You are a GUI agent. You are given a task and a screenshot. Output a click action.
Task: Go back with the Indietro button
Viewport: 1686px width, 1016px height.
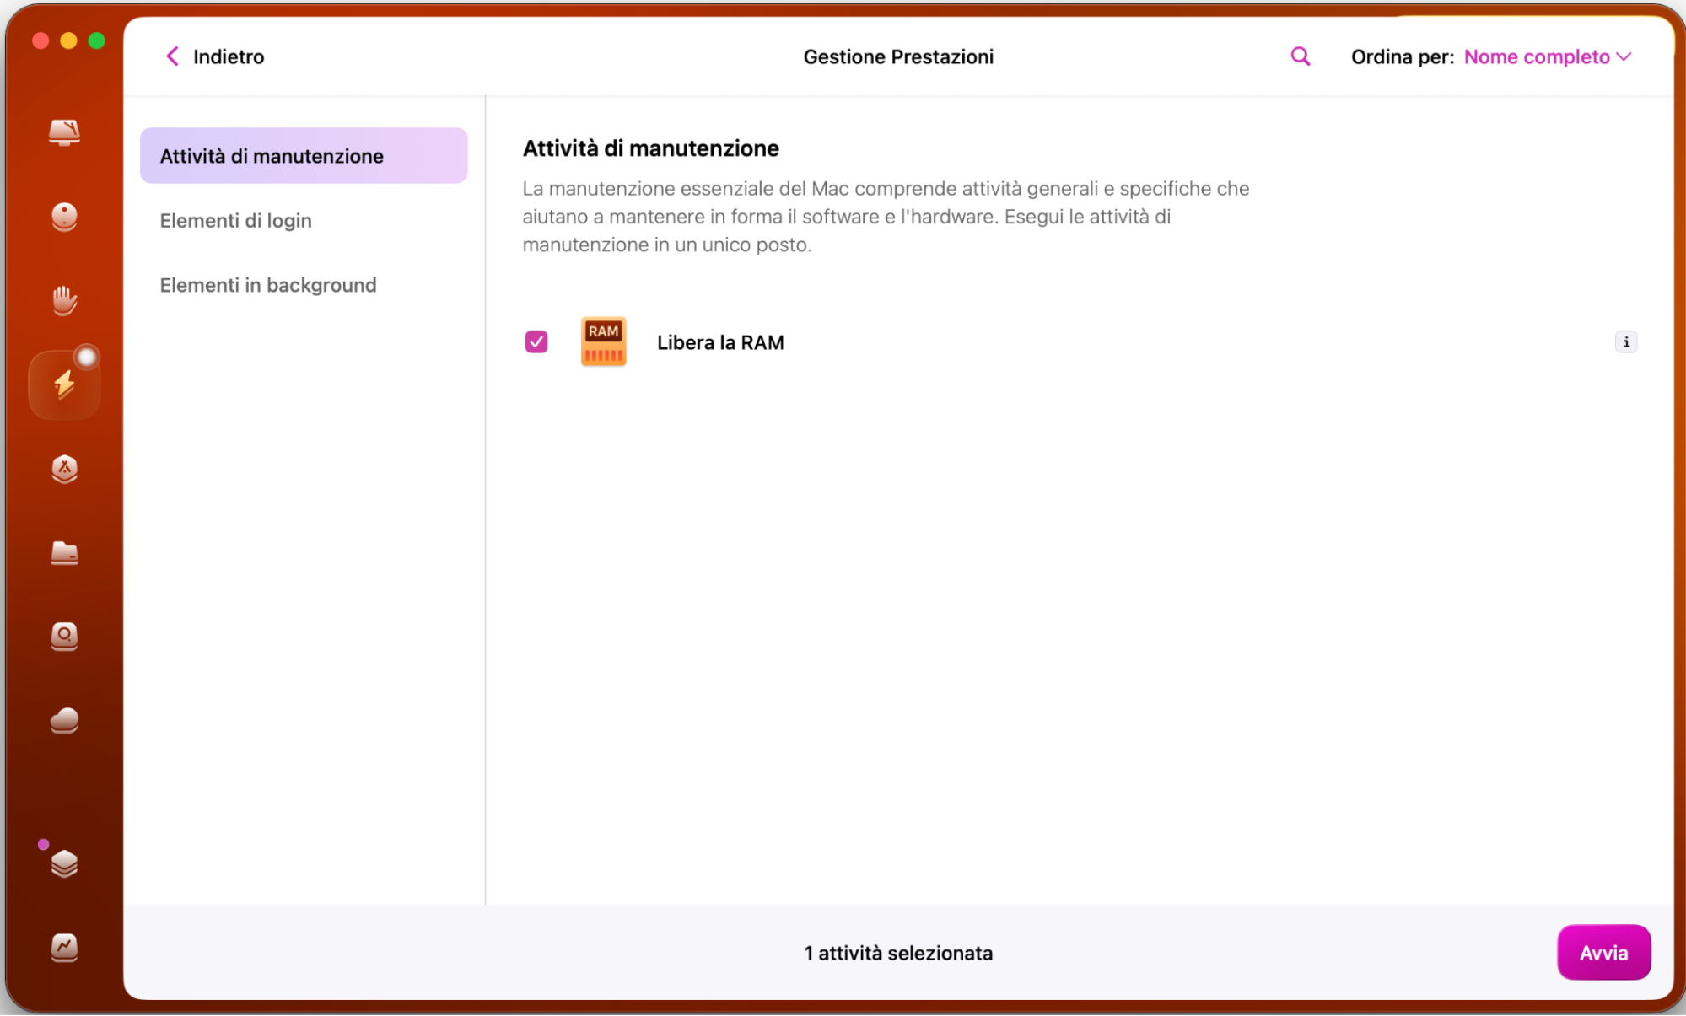click(x=214, y=56)
